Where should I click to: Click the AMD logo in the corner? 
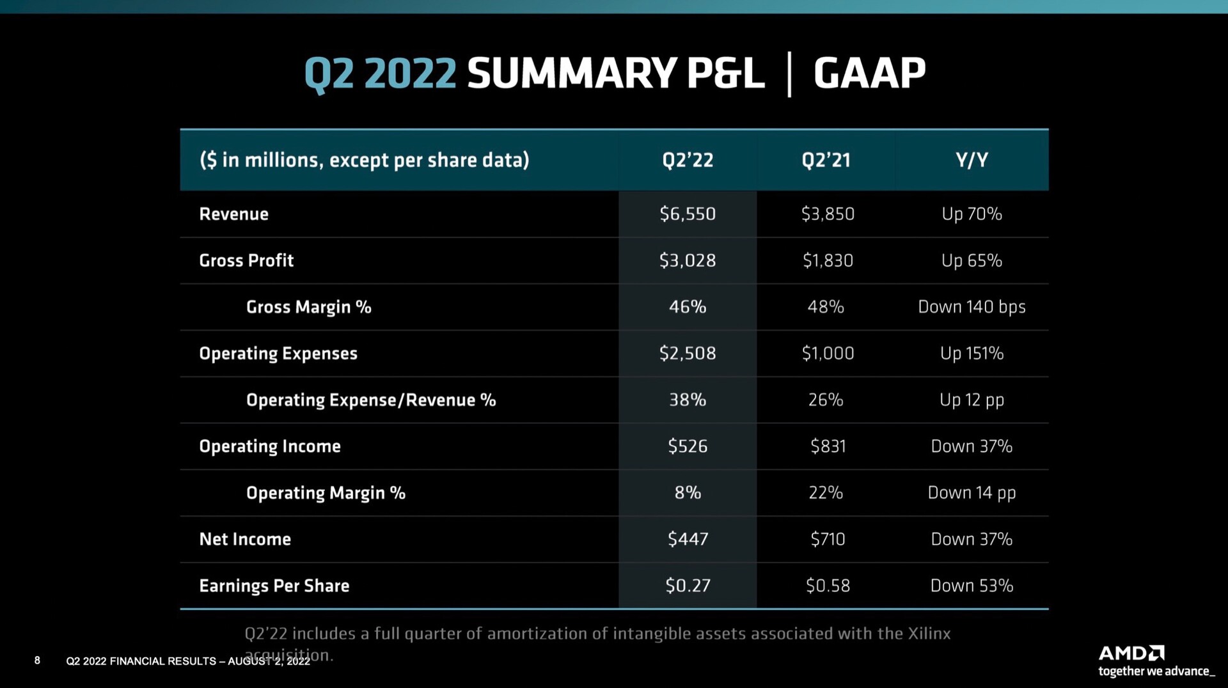1131,653
